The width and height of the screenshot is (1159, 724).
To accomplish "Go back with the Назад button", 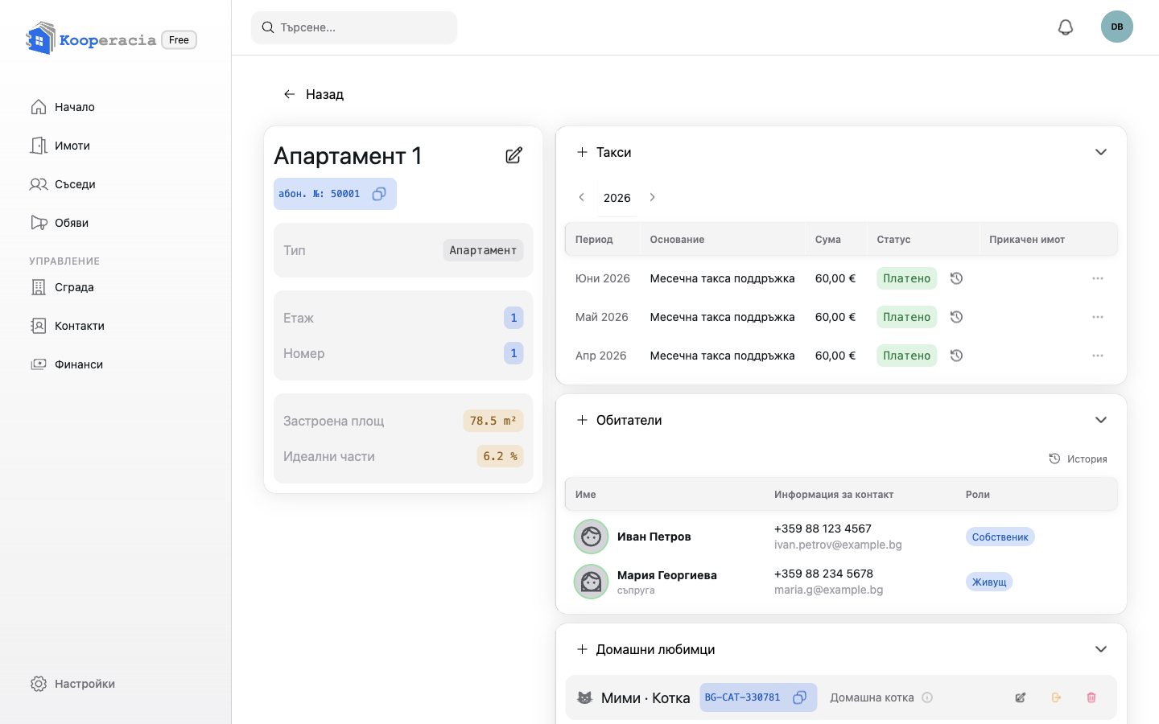I will tap(313, 94).
